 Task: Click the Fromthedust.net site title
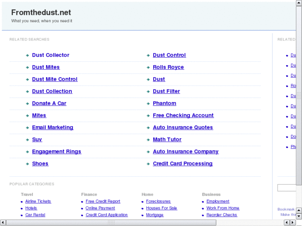(41, 12)
